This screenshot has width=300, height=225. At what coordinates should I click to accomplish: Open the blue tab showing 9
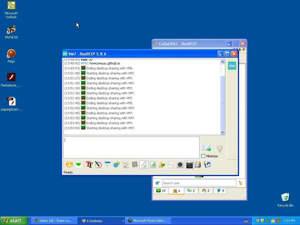click(220, 191)
